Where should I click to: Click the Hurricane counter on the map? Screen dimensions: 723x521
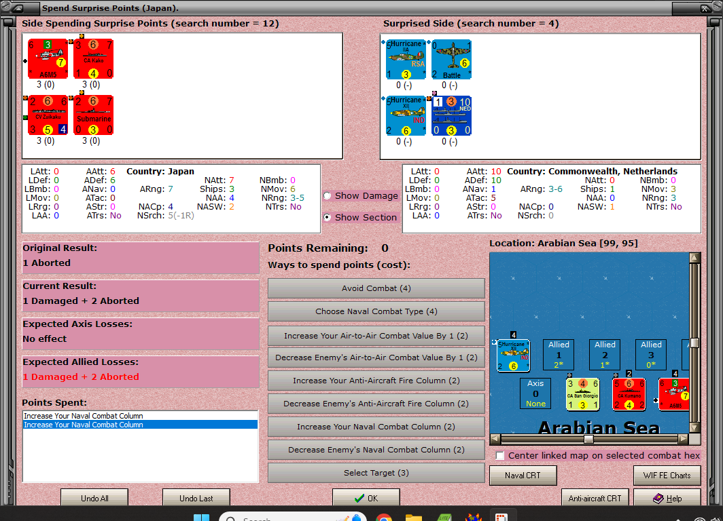tap(513, 355)
